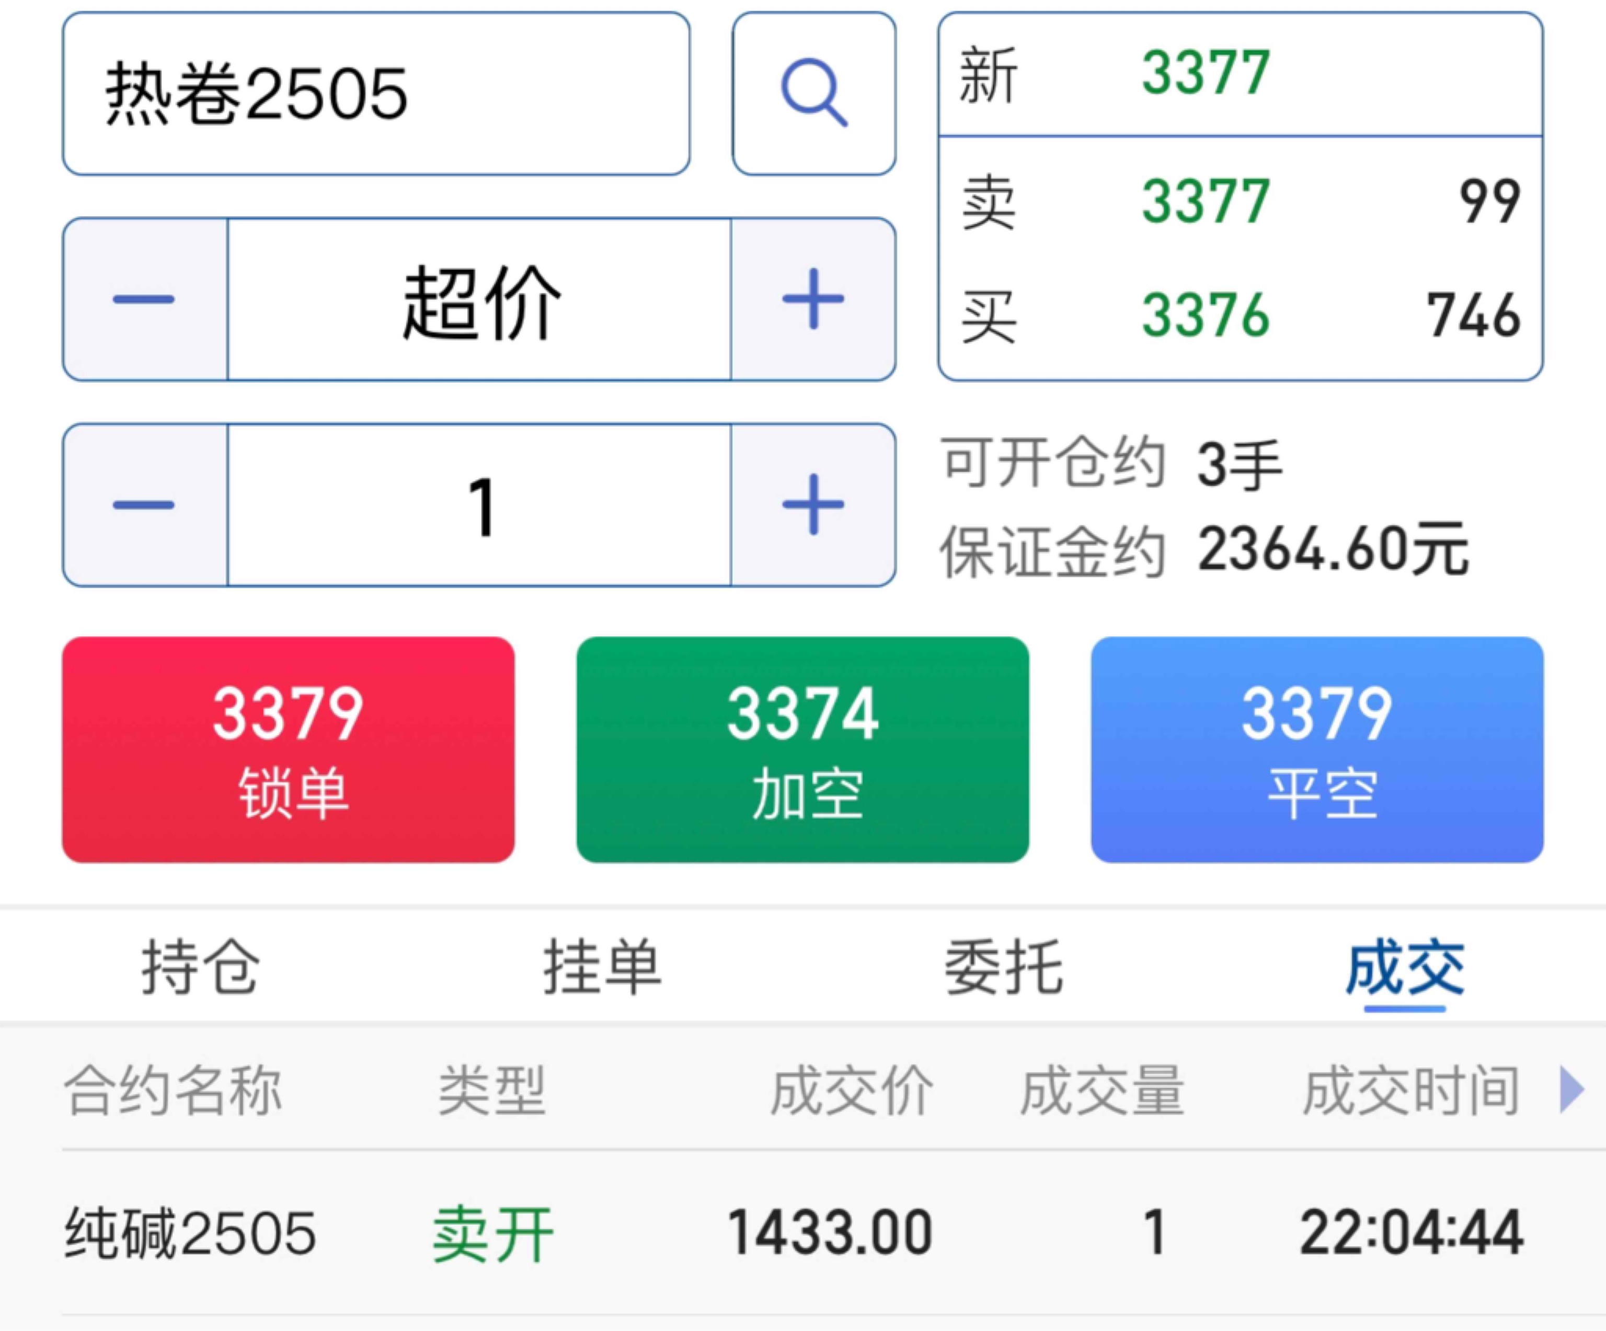The image size is (1606, 1331).
Task: Decrease price with minus icon
Action: (144, 299)
